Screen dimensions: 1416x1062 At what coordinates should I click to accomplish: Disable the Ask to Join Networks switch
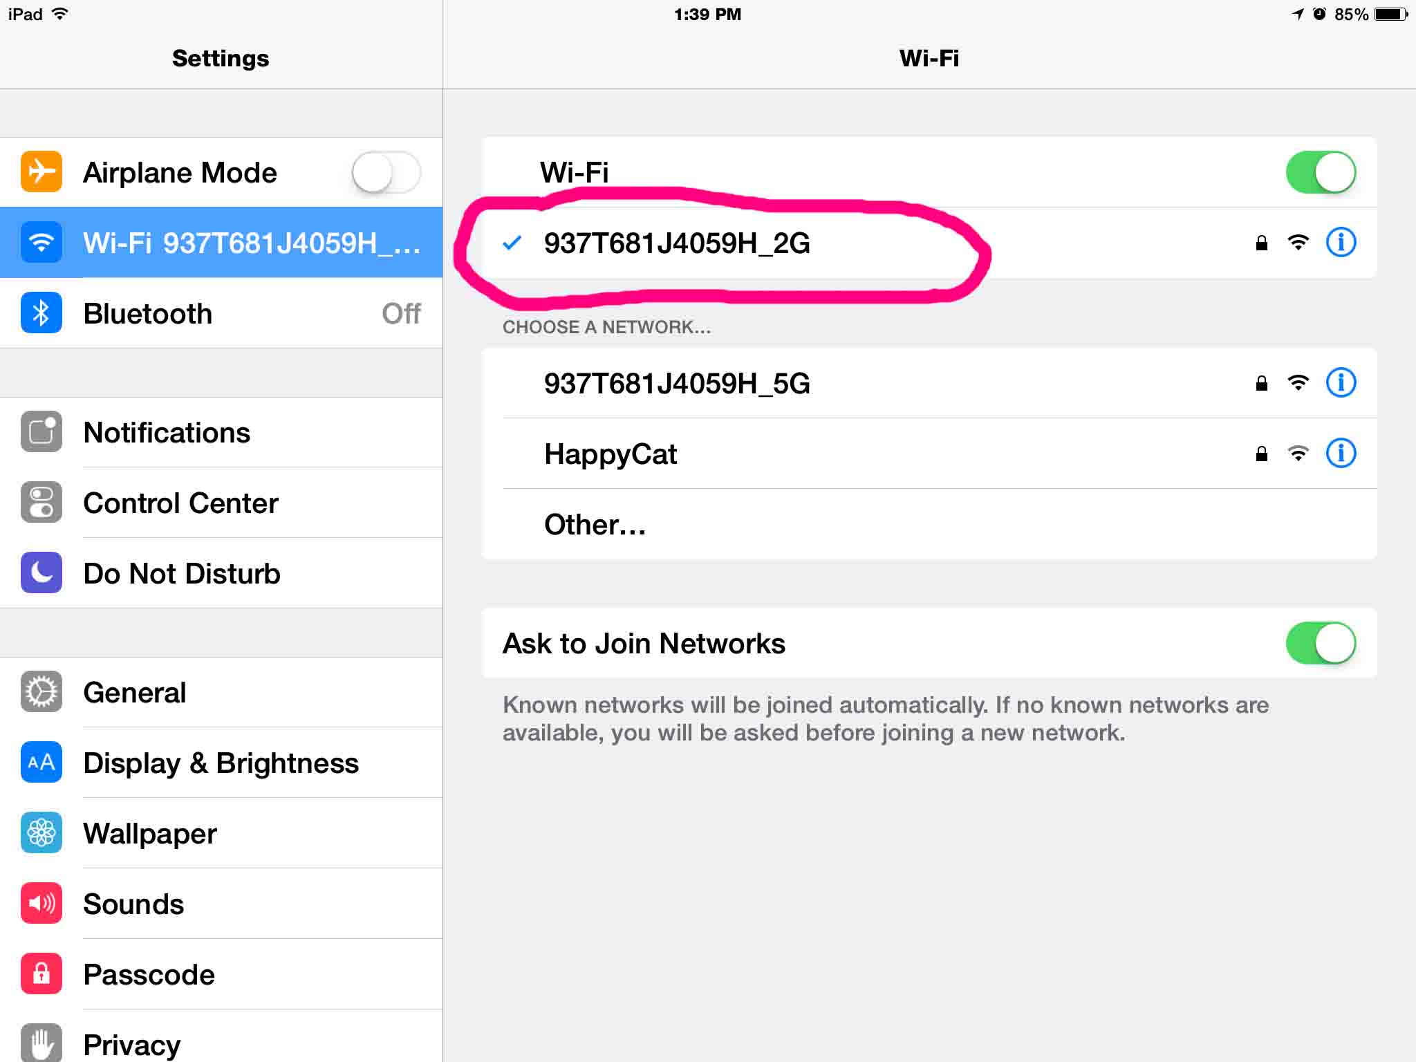click(x=1320, y=643)
